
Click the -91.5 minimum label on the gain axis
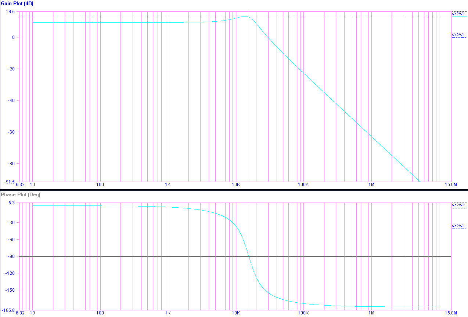10,182
